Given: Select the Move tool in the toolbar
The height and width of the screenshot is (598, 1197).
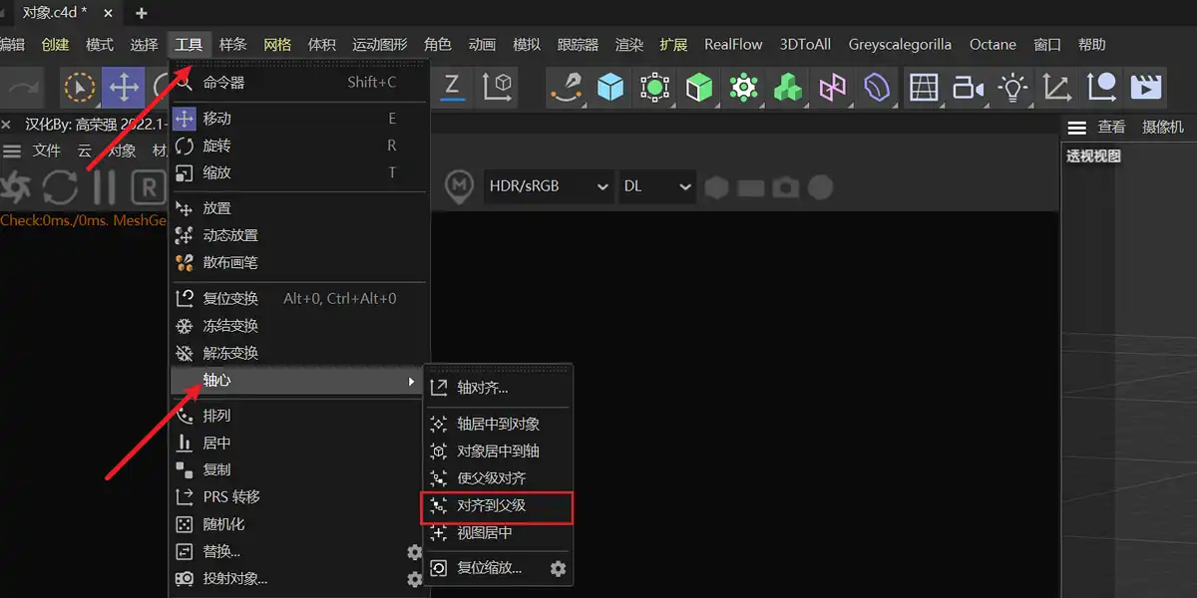Looking at the screenshot, I should pos(124,88).
